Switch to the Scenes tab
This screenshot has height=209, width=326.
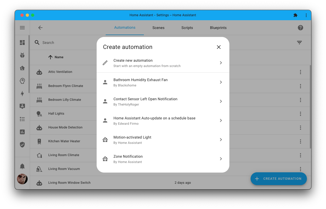click(158, 28)
